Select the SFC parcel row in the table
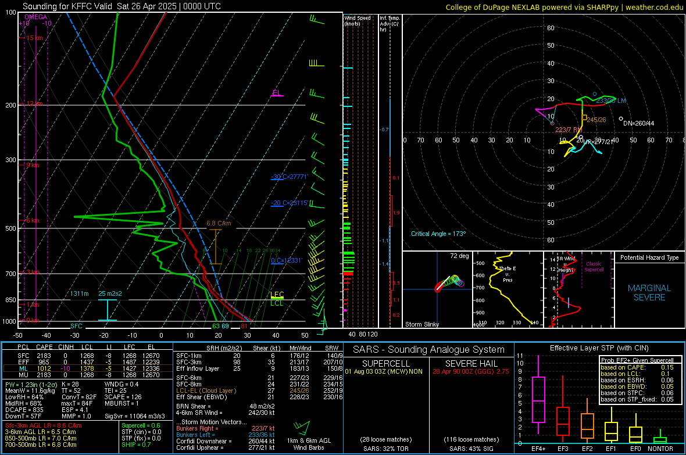The image size is (686, 455). (x=88, y=356)
